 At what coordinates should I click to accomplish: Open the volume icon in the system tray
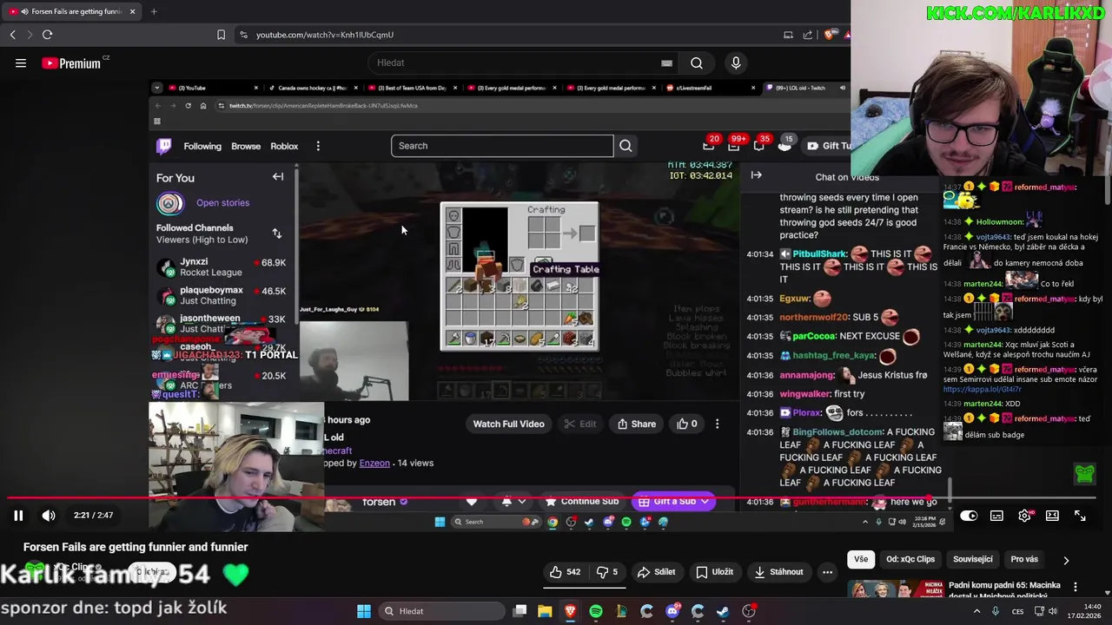coord(1052,611)
